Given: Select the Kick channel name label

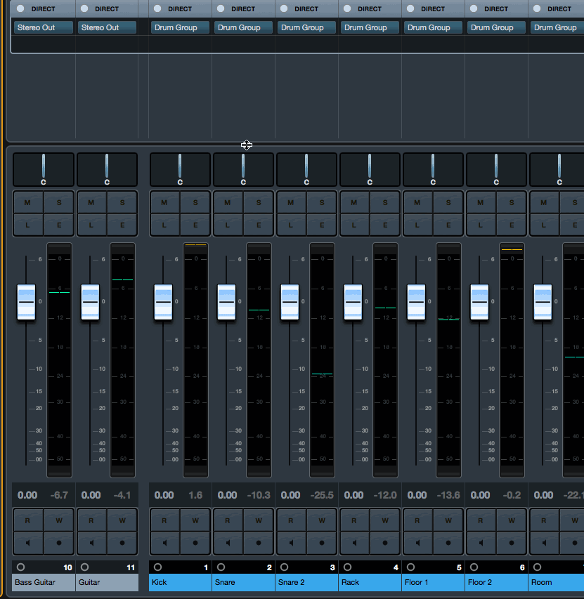Looking at the screenshot, I should [180, 582].
